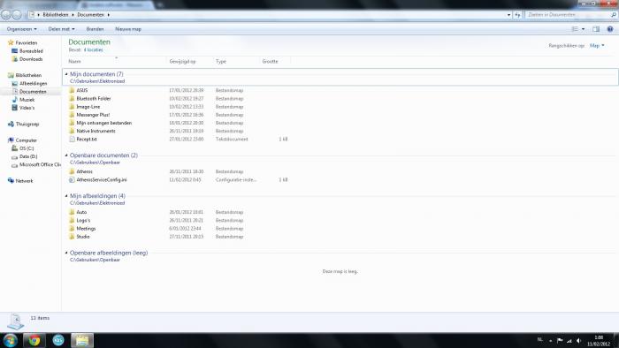This screenshot has height=348, width=619.
Task: Toggle the preview pane icon
Action: (596, 29)
